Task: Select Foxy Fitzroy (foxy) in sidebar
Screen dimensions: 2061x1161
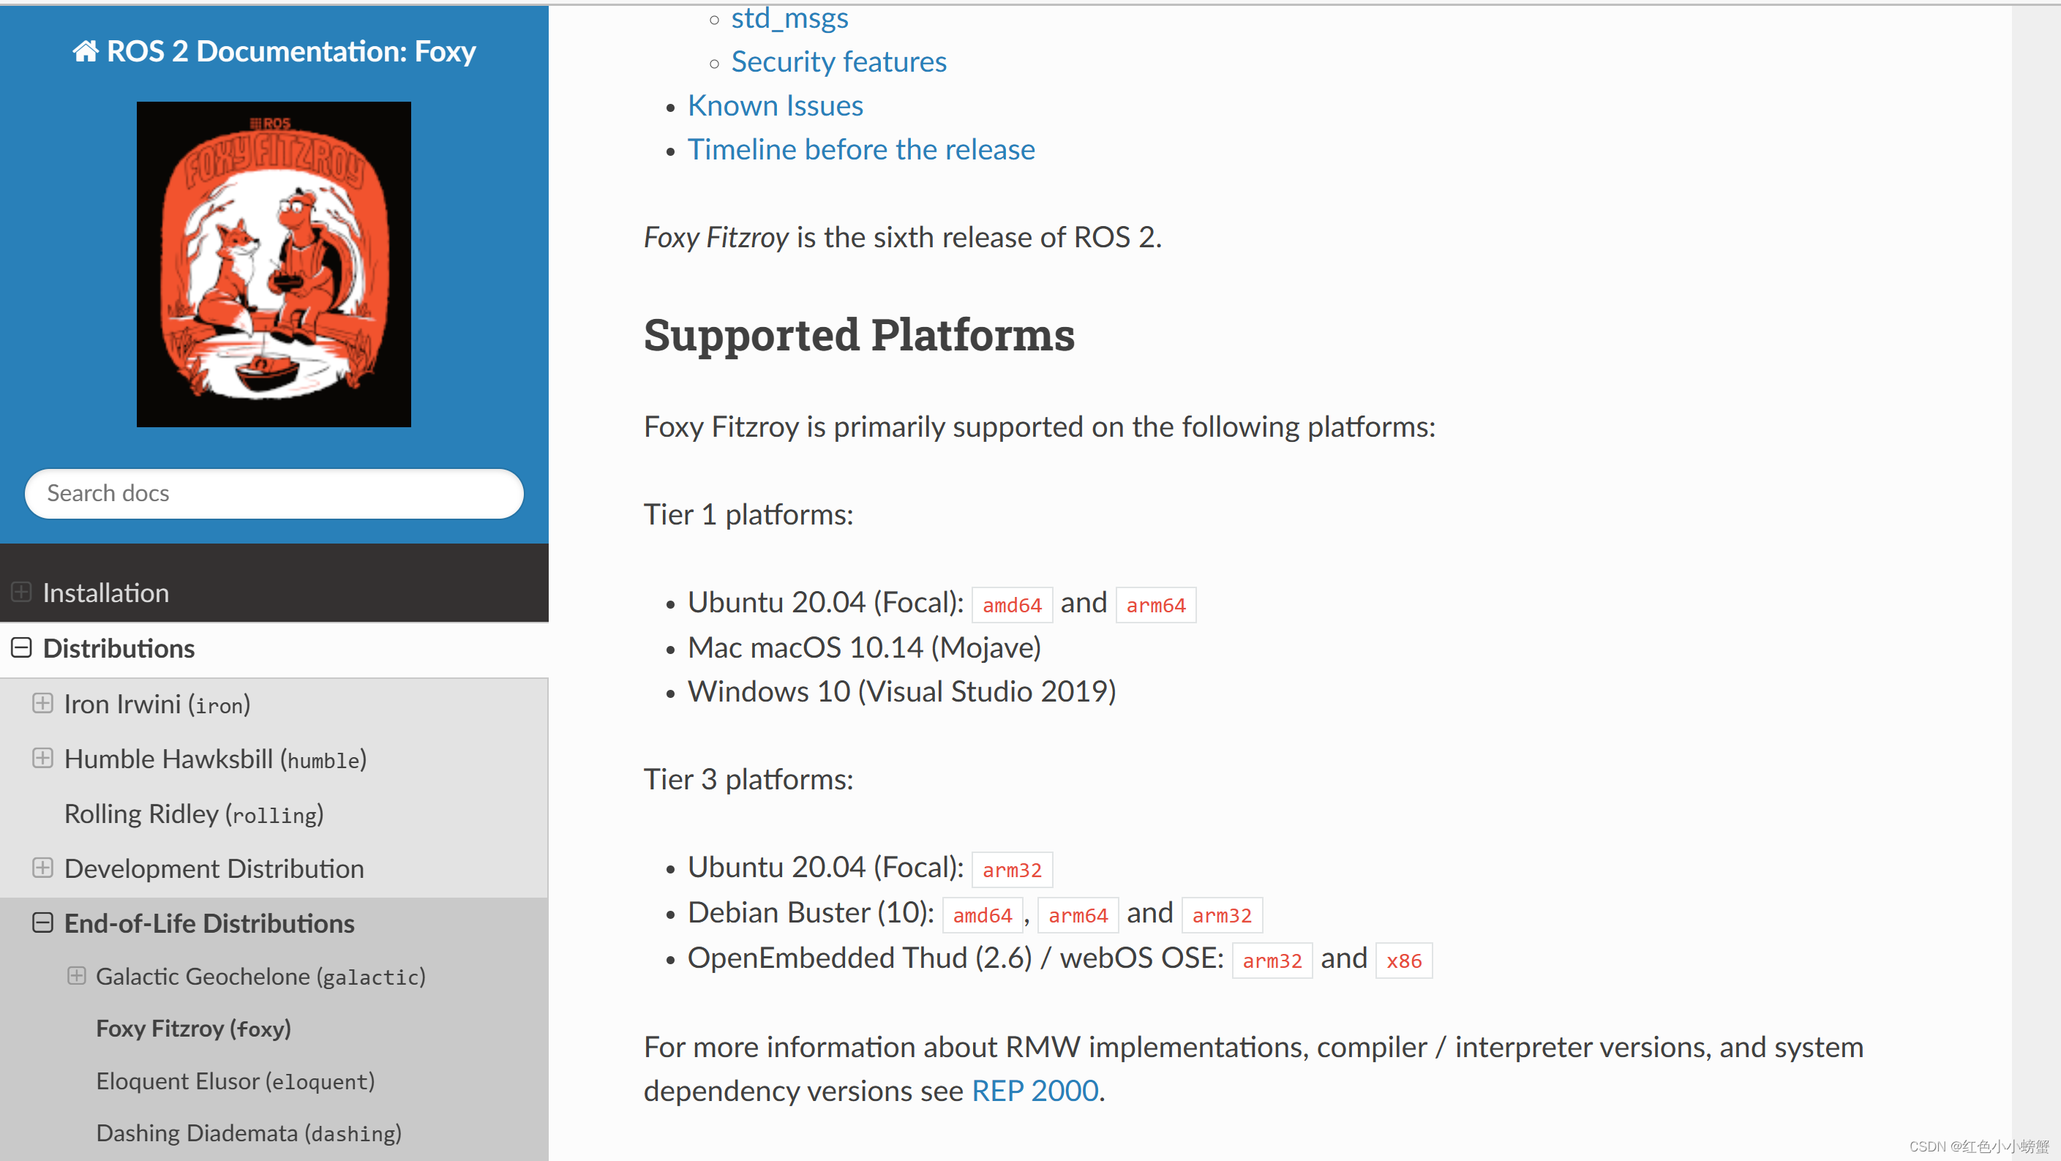Action: (194, 1028)
